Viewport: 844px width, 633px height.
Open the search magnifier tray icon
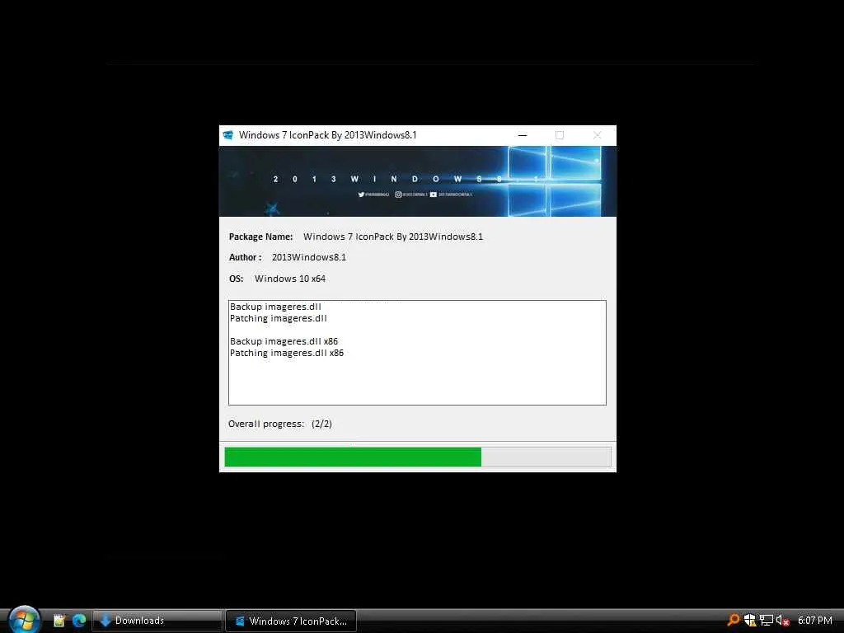tap(733, 620)
